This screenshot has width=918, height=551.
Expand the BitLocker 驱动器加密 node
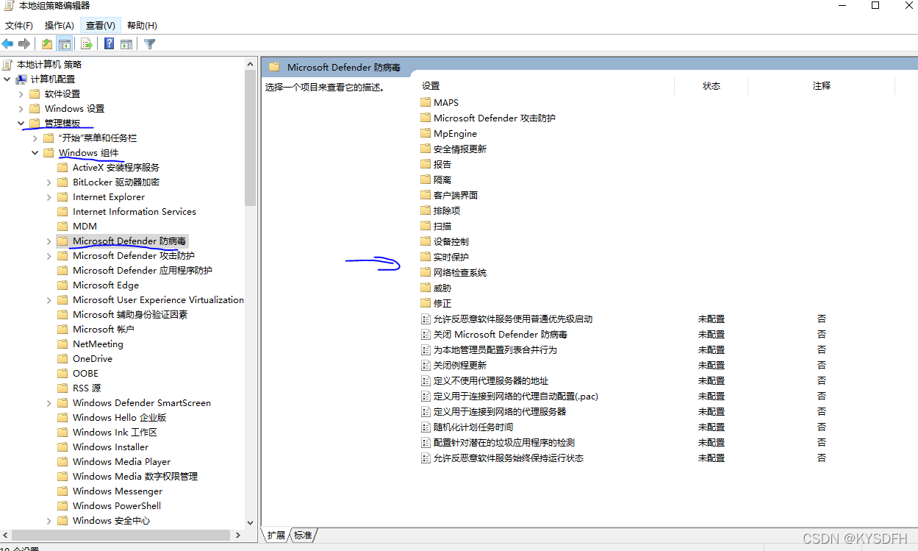click(49, 182)
